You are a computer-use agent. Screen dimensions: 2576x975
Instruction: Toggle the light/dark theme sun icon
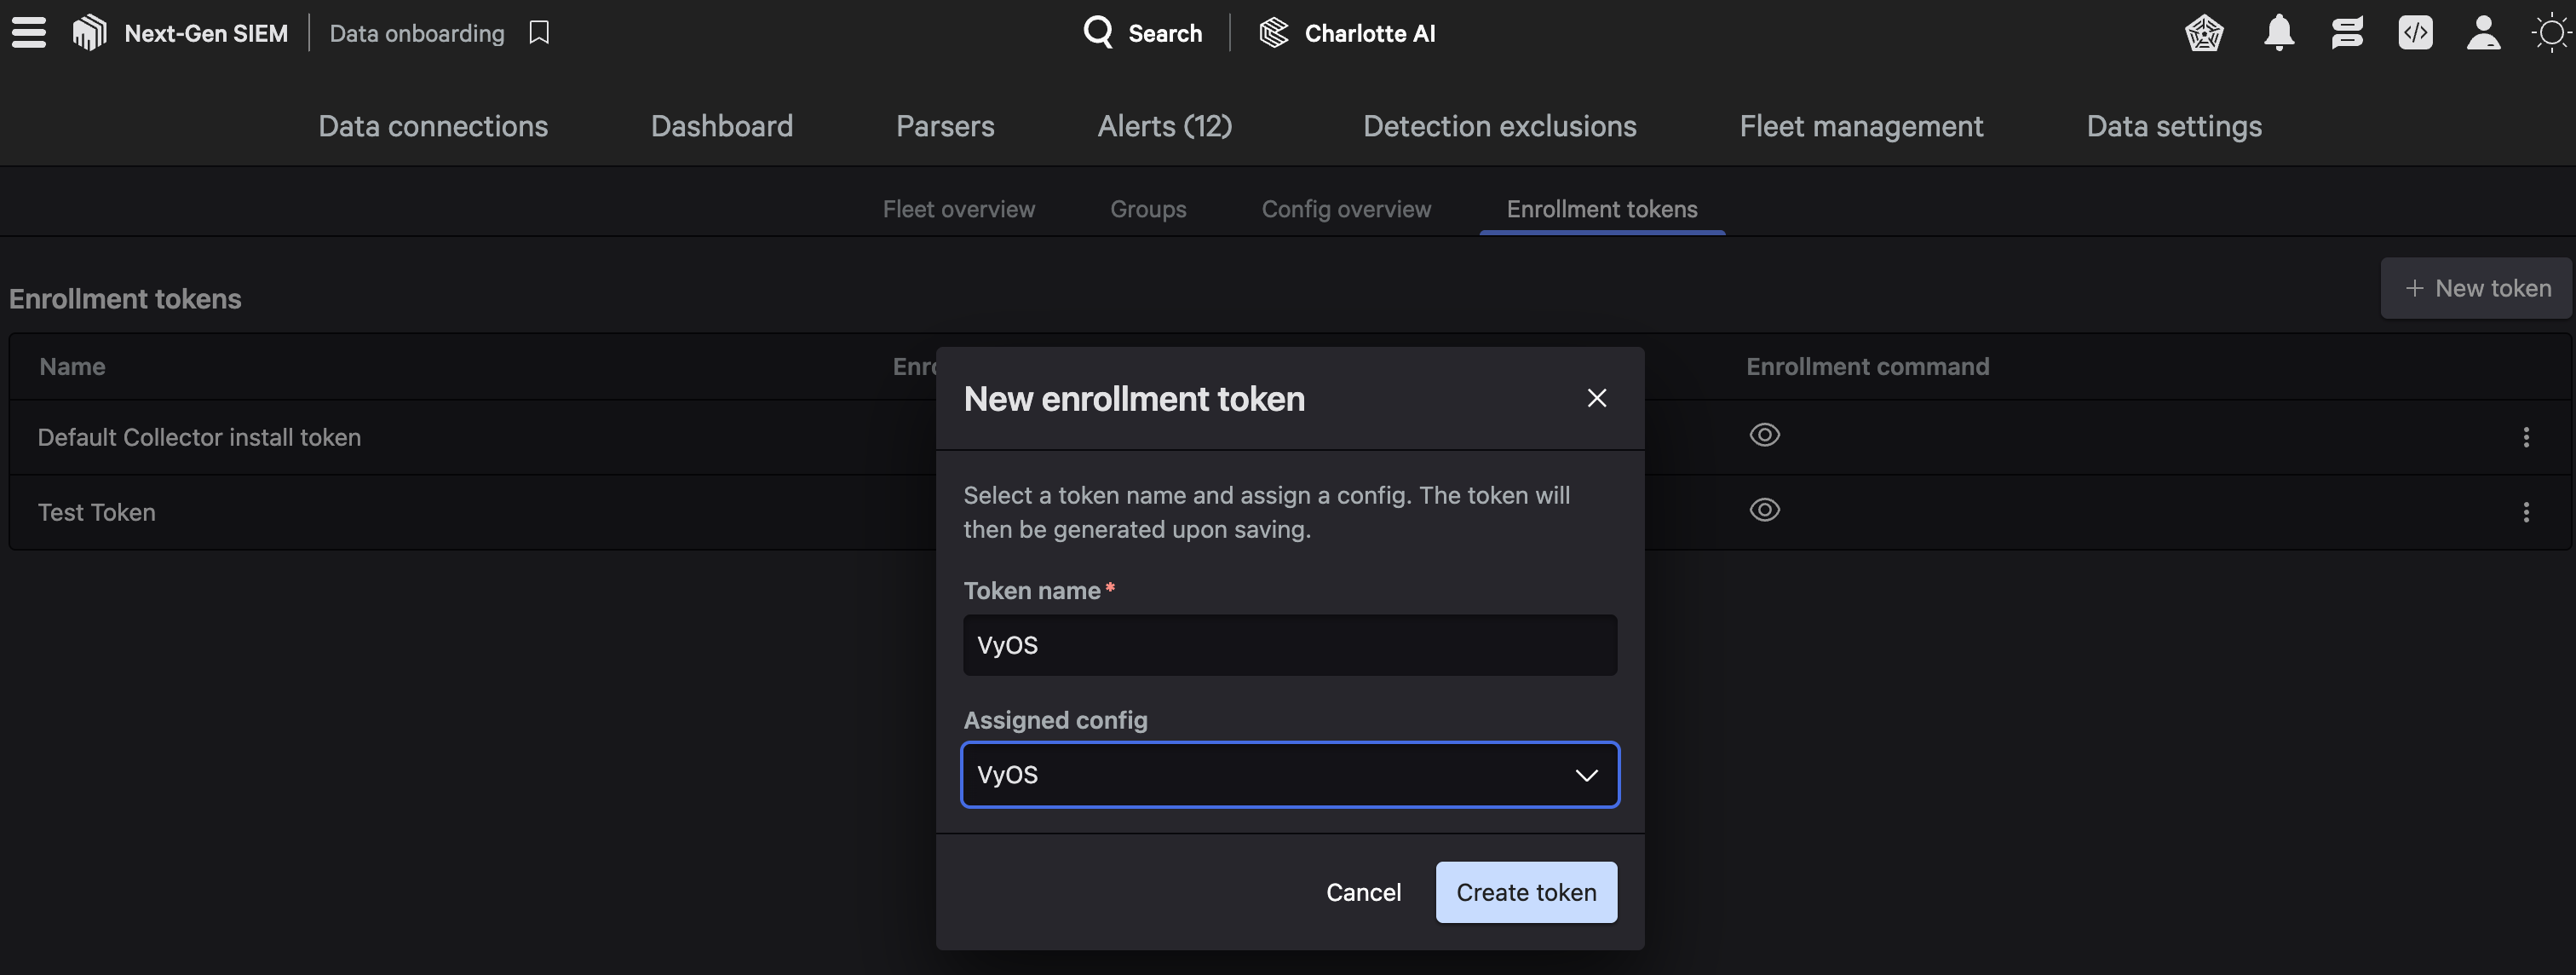(x=2550, y=33)
